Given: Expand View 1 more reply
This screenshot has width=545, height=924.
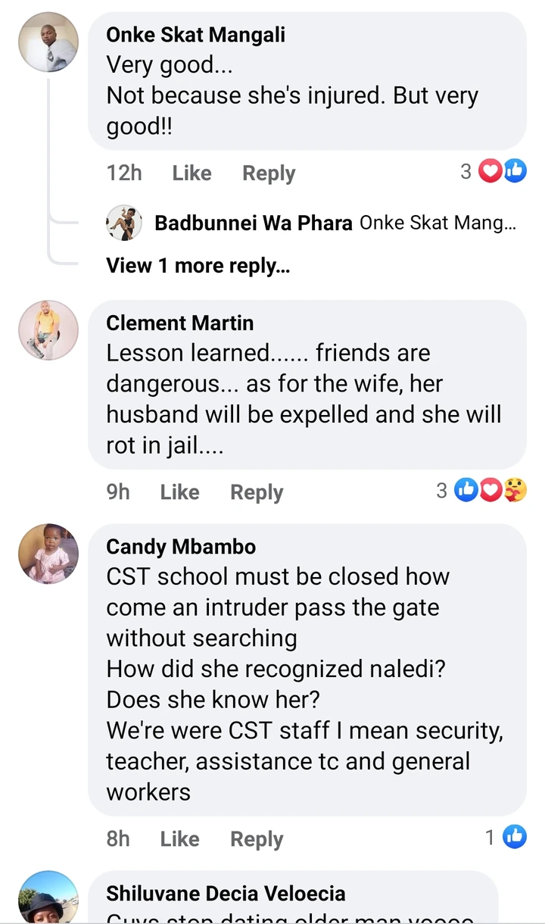Looking at the screenshot, I should tap(198, 265).
